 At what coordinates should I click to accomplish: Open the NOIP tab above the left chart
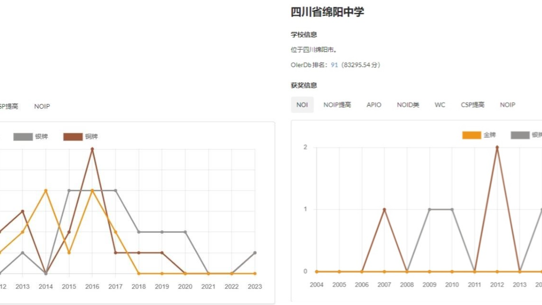42,106
